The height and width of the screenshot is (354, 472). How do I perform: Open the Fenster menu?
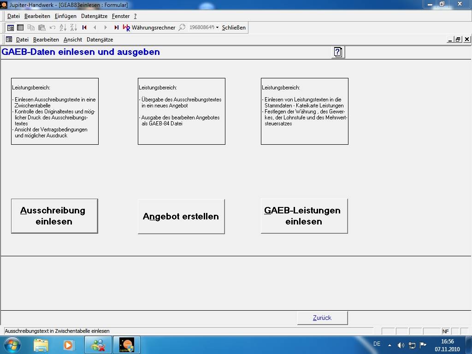click(121, 16)
